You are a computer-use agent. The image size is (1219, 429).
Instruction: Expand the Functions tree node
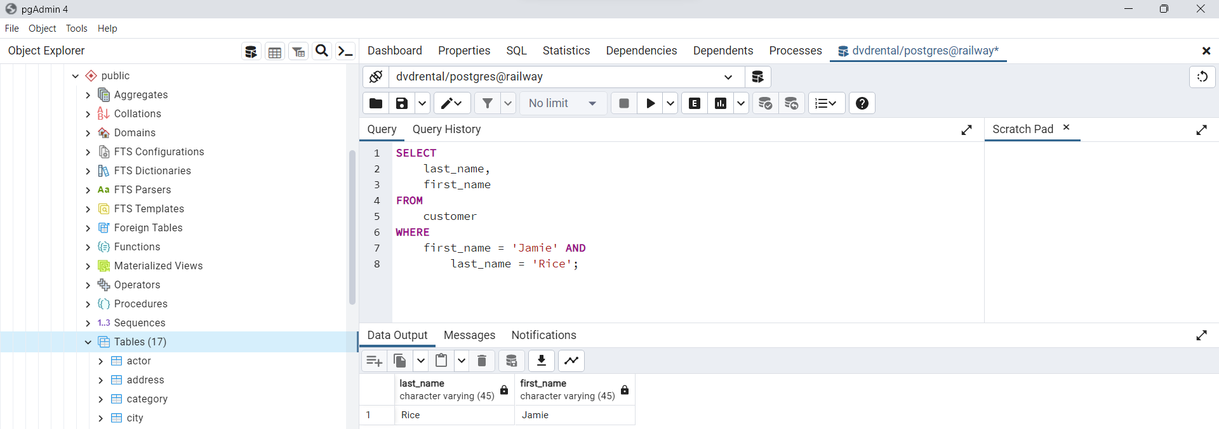[88, 247]
